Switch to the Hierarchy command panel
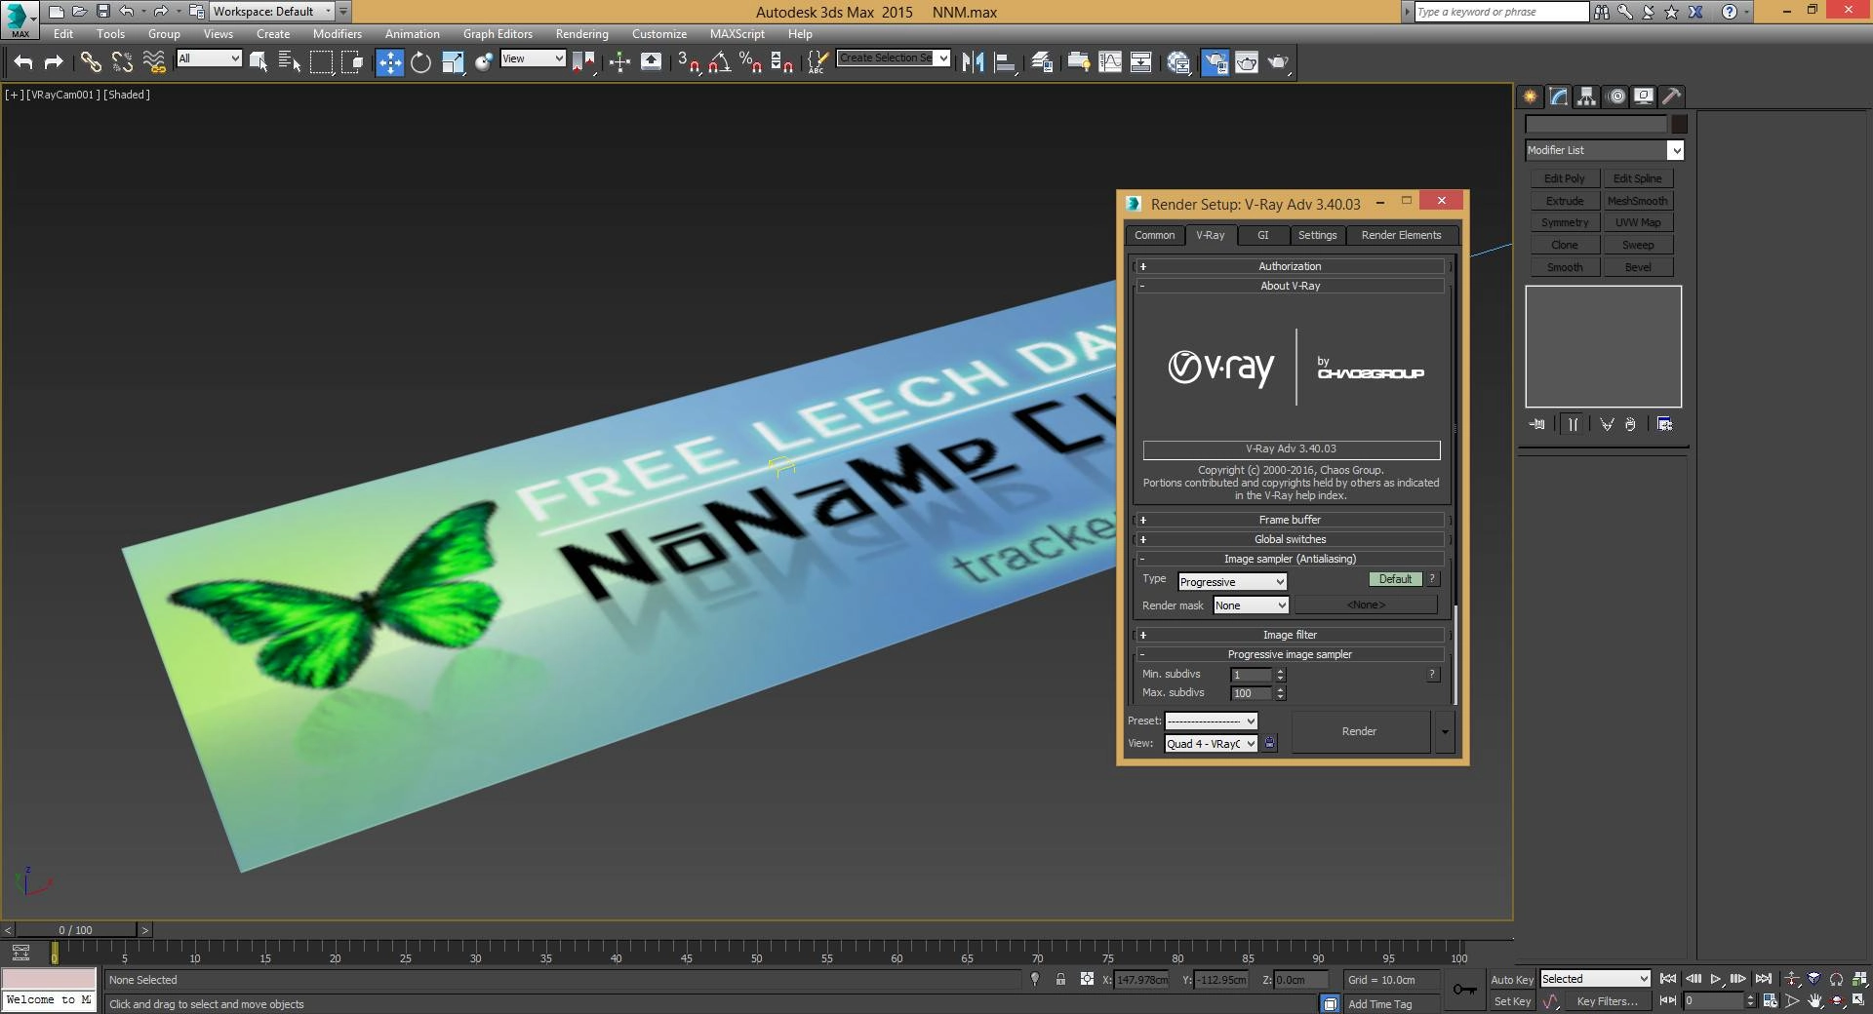The width and height of the screenshot is (1873, 1014). [x=1586, y=96]
